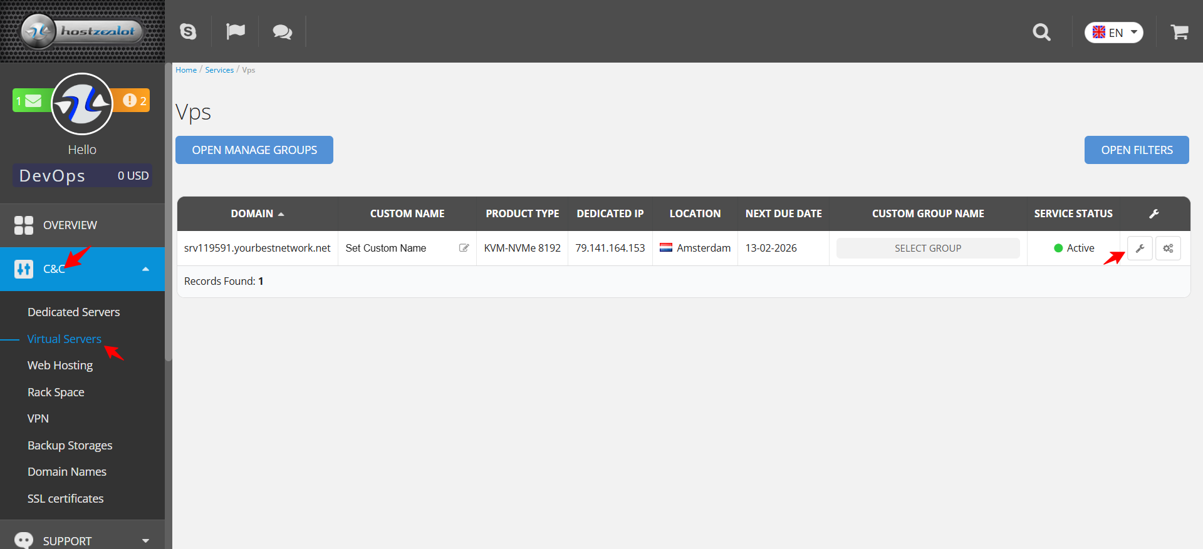Click the 13-02-2026 due date
Image resolution: width=1203 pixels, height=549 pixels.
click(x=771, y=249)
